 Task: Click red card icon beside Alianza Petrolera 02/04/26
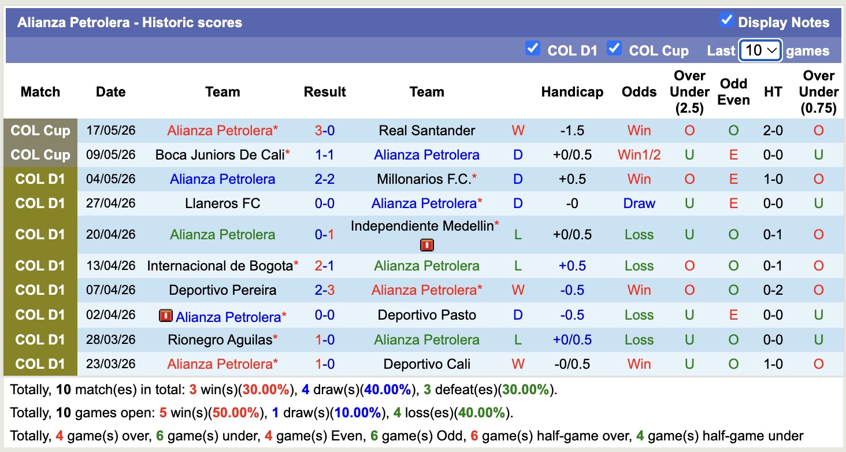(x=166, y=316)
